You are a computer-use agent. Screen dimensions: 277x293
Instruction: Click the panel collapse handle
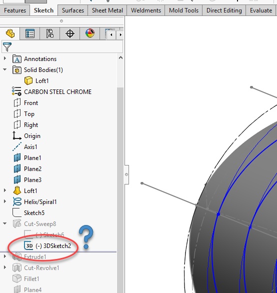[126, 174]
